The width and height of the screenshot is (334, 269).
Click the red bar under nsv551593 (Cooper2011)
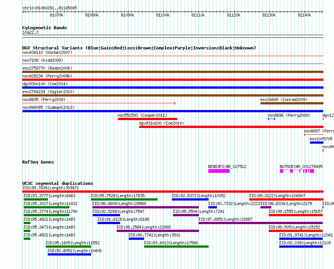[x=147, y=119]
